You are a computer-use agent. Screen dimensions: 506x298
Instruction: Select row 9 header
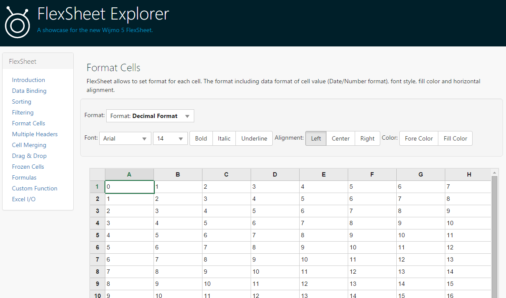98,284
